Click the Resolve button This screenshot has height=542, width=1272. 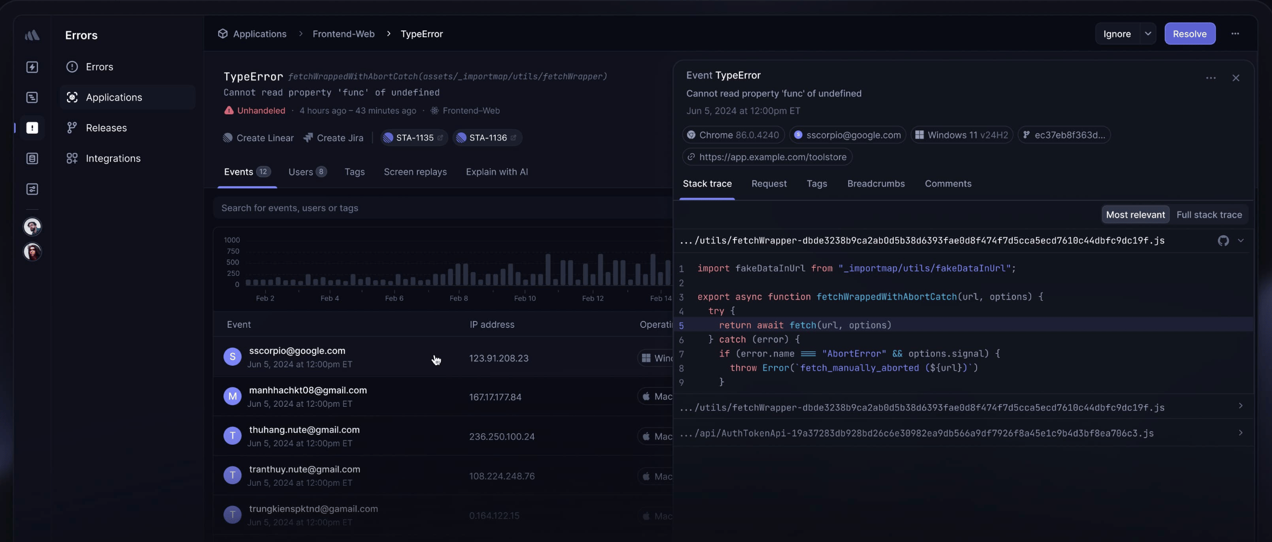1190,34
